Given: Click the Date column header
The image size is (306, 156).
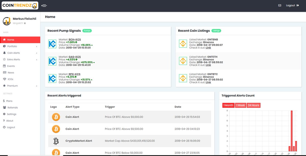Looking at the screenshot, I should tap(178, 107).
